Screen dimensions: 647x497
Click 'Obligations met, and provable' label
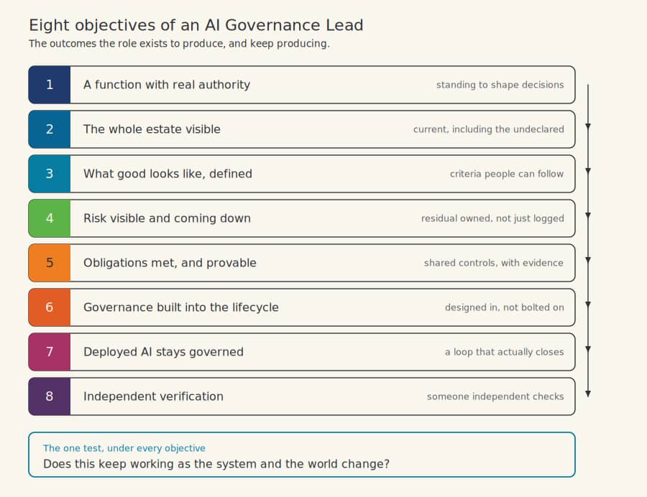point(170,263)
